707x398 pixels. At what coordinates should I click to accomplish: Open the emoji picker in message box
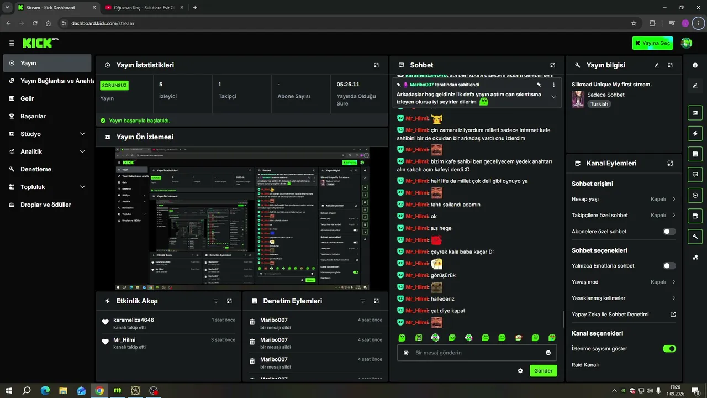click(x=548, y=353)
